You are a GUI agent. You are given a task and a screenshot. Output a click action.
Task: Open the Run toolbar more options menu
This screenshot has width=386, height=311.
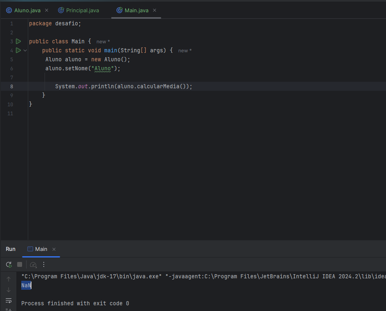[x=44, y=264]
